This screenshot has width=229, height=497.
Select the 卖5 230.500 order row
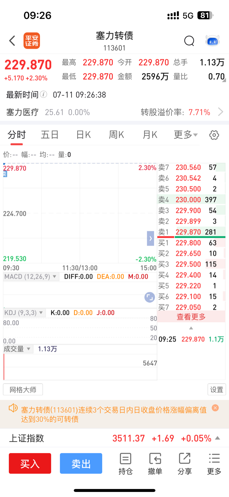(x=191, y=189)
